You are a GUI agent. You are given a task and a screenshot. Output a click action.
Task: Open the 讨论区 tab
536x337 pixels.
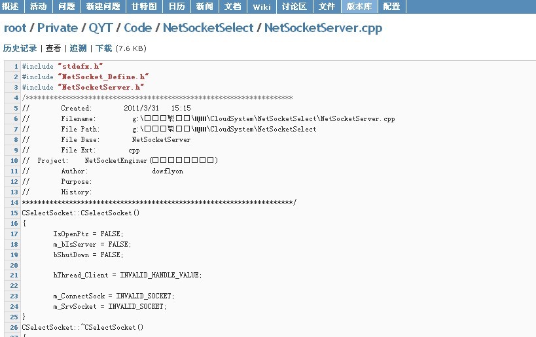click(x=294, y=7)
